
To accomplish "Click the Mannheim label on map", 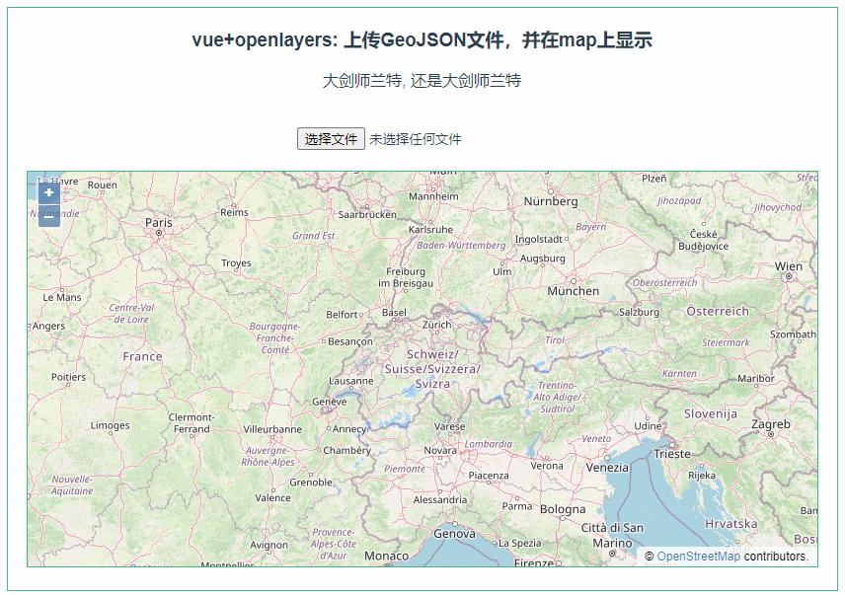I will [433, 196].
